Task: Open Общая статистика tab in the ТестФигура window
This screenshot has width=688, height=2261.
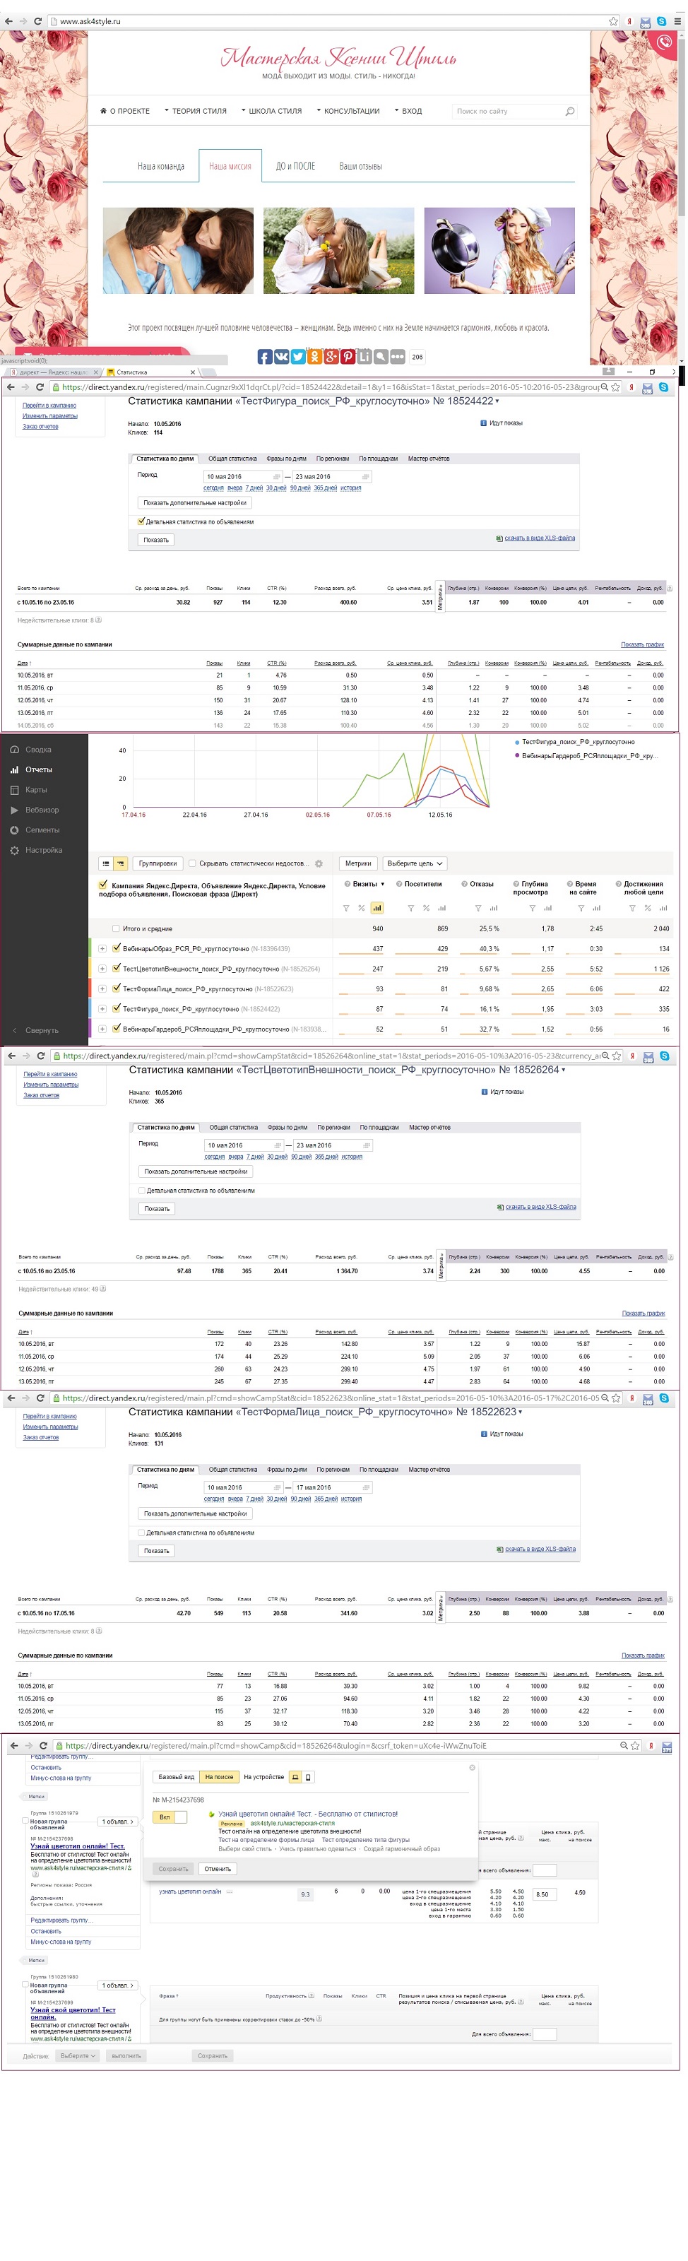Action: coord(233,460)
